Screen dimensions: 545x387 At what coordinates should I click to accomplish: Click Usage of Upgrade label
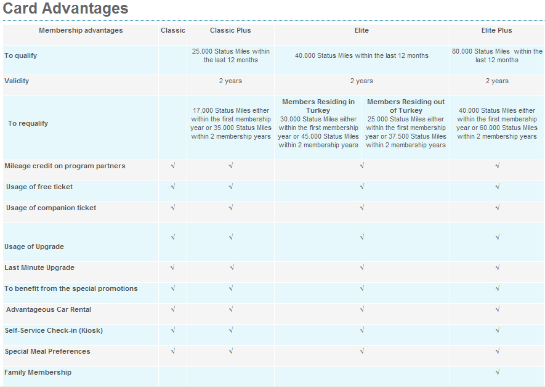[34, 246]
